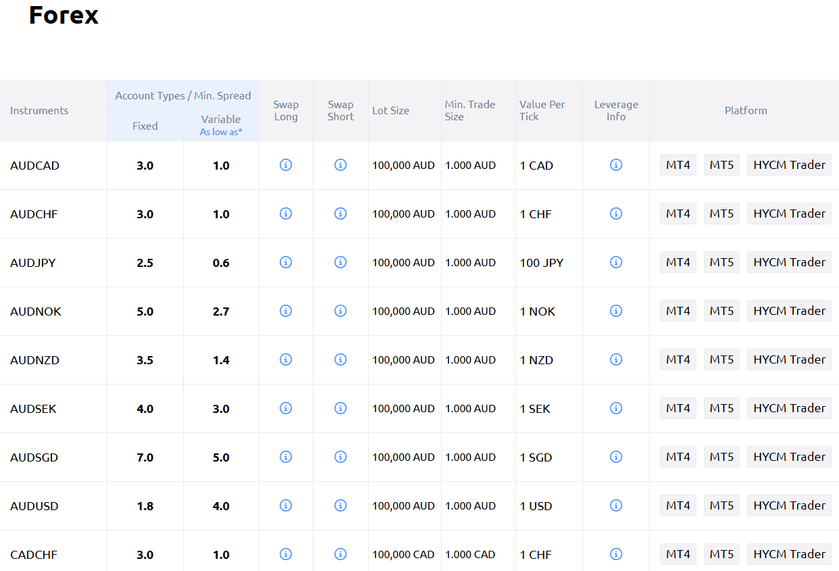
Task: Open the Swap Long info icon for AUDCAD
Action: click(x=285, y=165)
